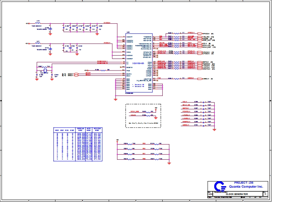
Task: Click the Quanta Computer logo
Action: pos(219,185)
